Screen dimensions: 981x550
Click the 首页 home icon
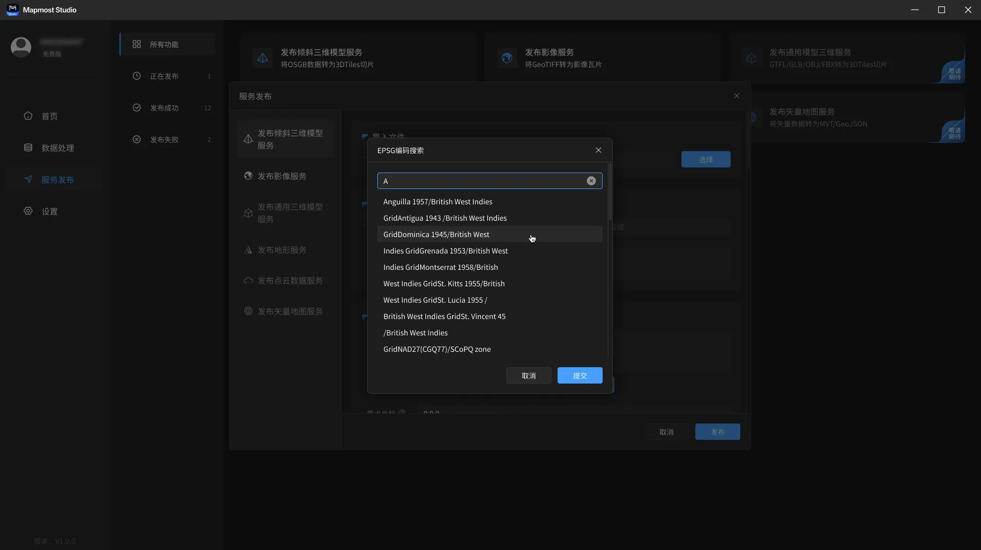28,116
